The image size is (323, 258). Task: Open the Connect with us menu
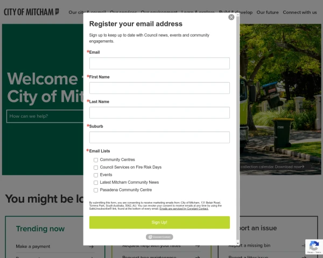300,12
